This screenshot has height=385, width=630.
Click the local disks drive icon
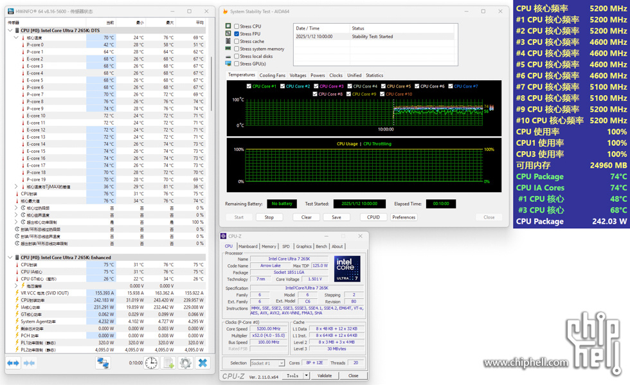(x=228, y=57)
